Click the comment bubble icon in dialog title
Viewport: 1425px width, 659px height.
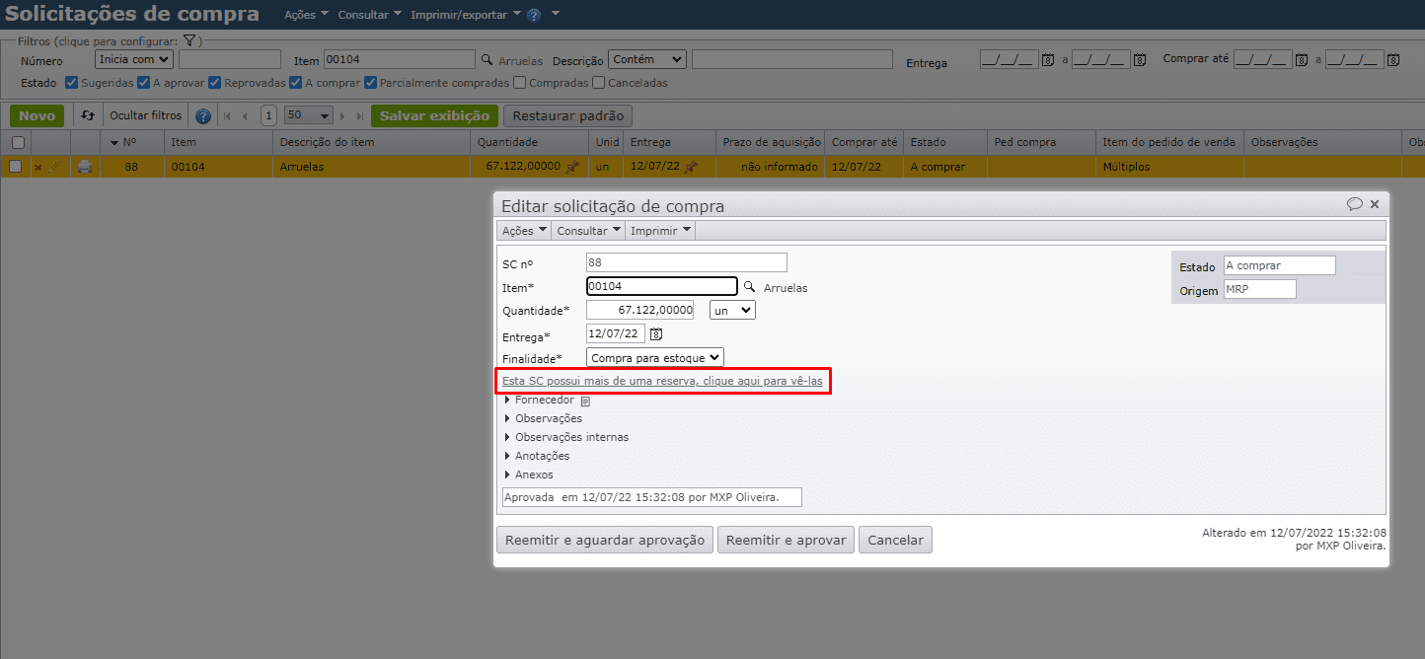coord(1355,204)
